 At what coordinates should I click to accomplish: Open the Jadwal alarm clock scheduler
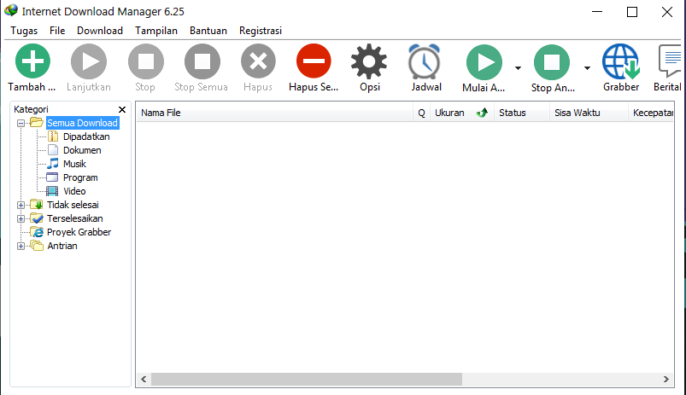click(x=425, y=61)
